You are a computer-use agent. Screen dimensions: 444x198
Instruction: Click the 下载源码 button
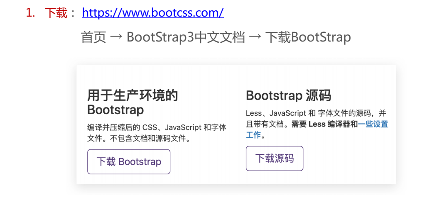click(275, 159)
